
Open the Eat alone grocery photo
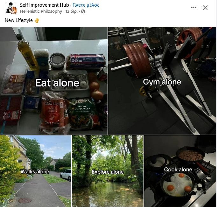point(54,81)
